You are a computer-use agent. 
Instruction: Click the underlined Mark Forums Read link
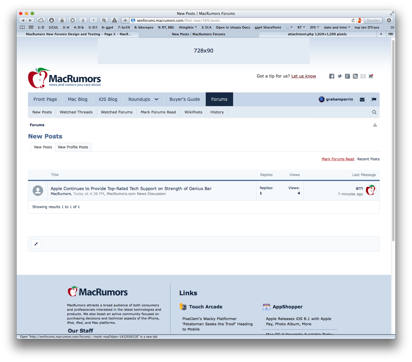[338, 159]
